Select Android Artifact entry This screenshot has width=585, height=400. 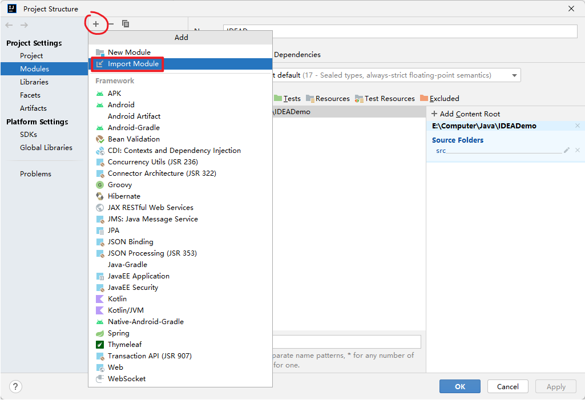pos(180,116)
